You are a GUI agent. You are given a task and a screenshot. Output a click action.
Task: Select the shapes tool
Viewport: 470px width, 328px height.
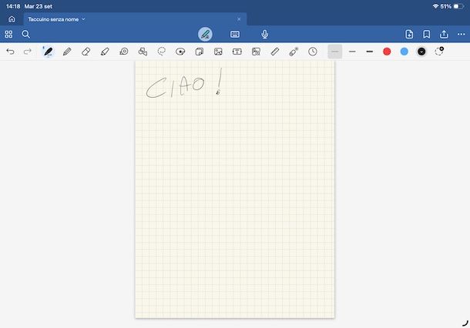click(x=143, y=52)
